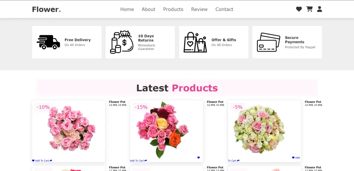The height and width of the screenshot is (171, 354).
Task: Select the Contact menu item
Action: 224,9
